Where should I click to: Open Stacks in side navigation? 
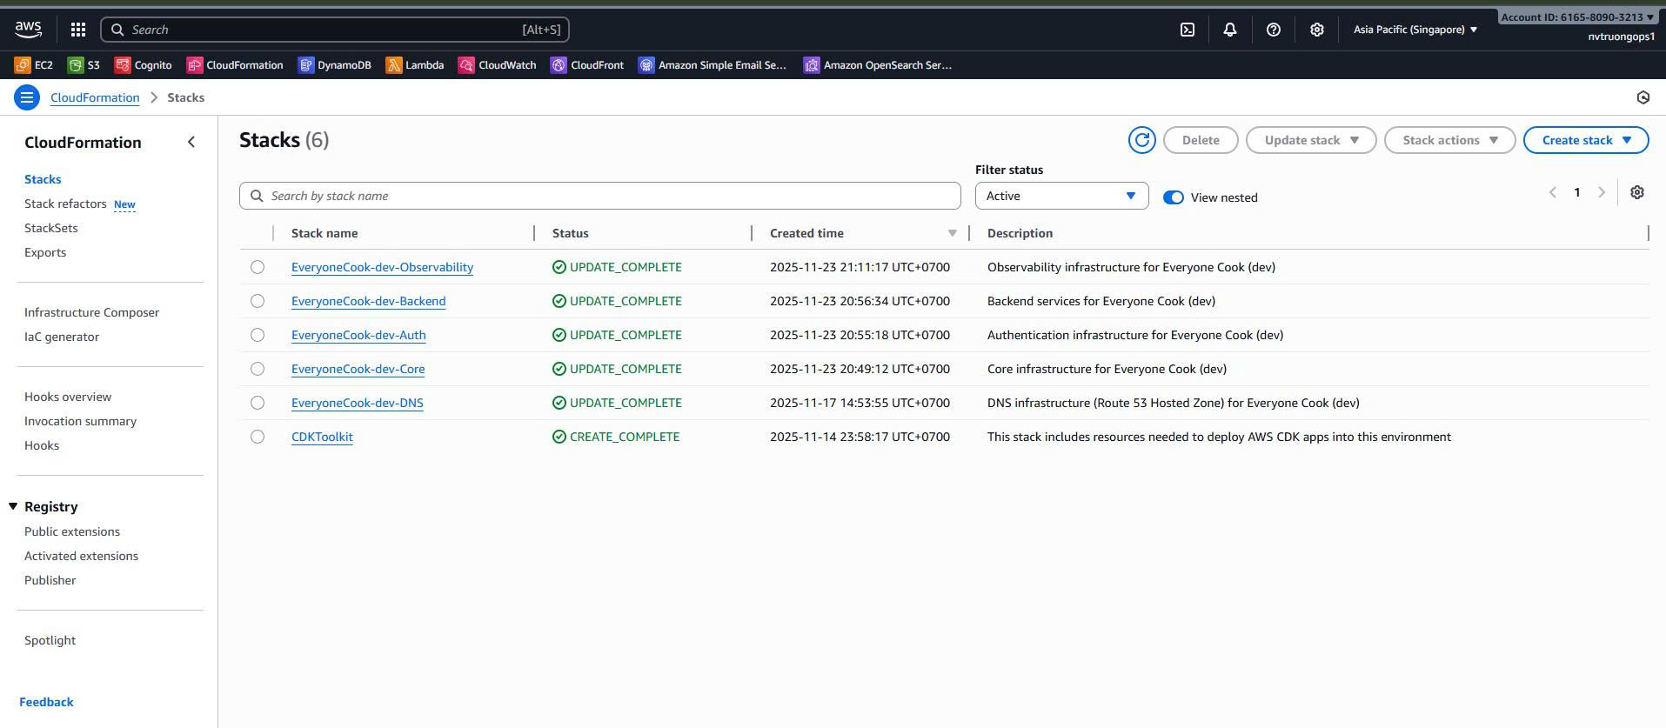coord(43,179)
